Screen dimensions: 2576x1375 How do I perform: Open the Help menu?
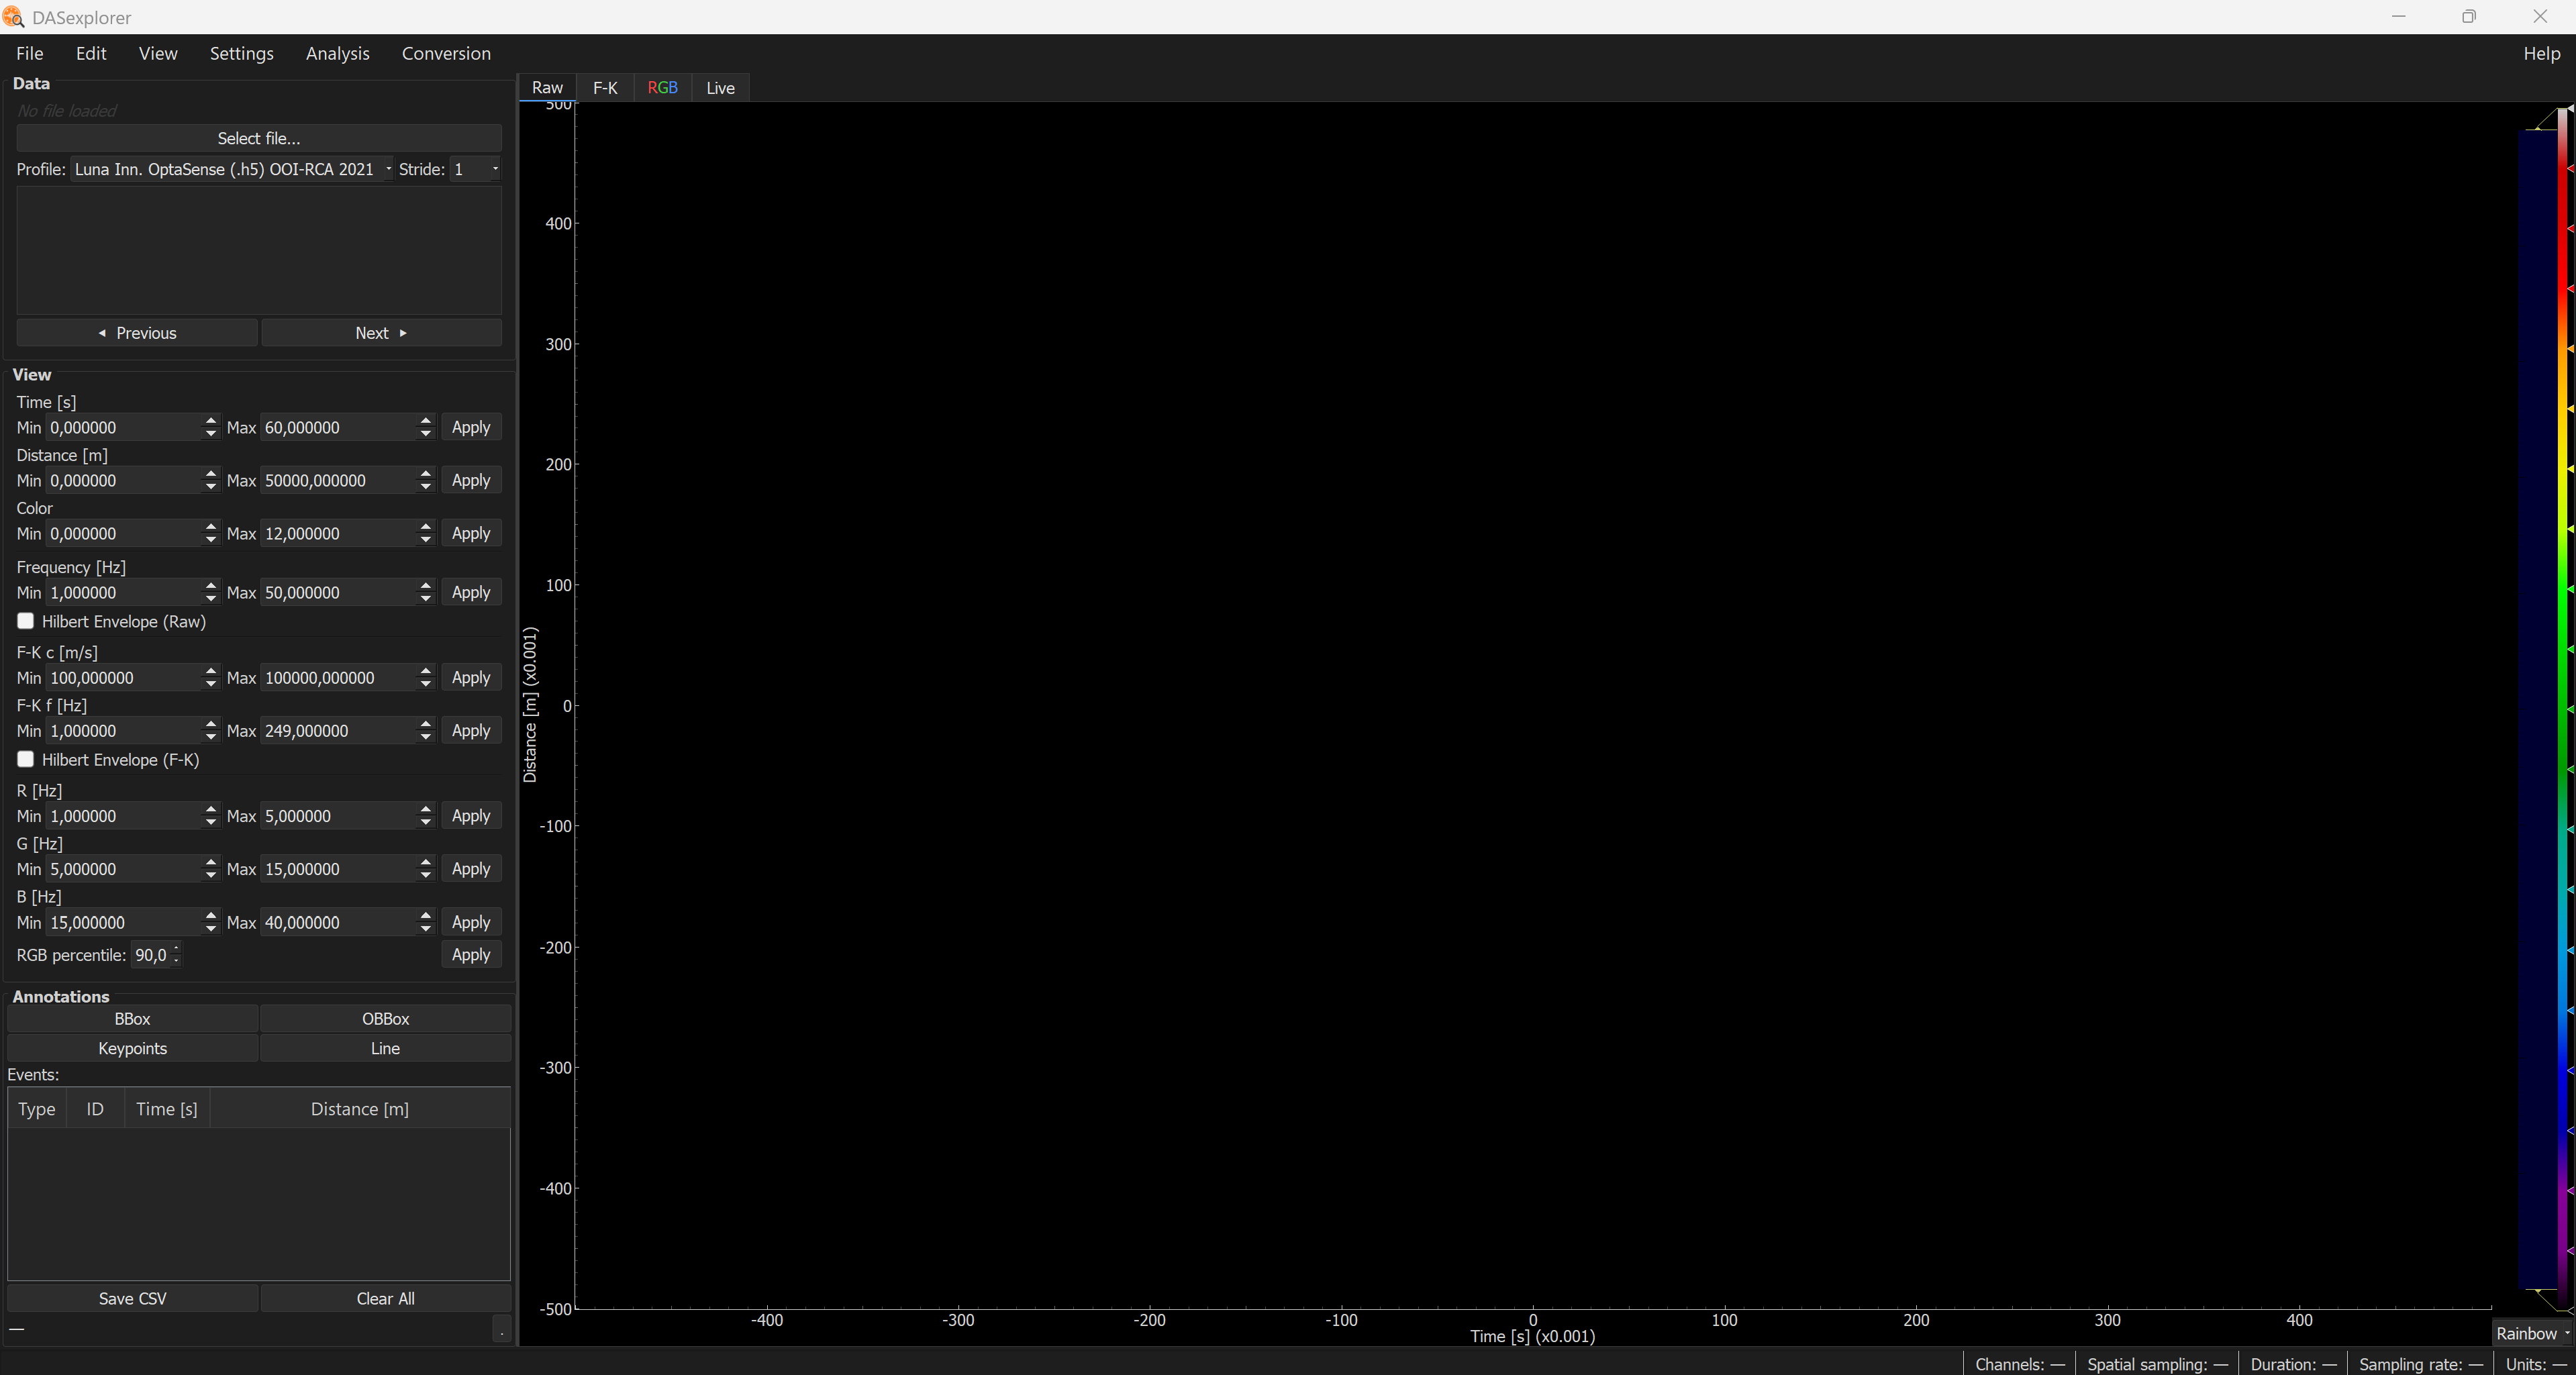click(2541, 54)
